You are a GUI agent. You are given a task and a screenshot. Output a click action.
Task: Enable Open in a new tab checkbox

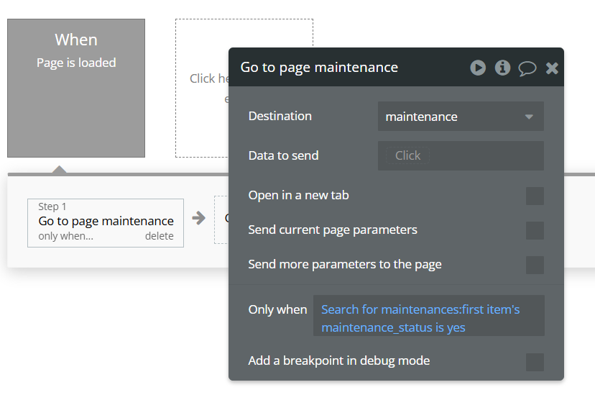point(535,196)
